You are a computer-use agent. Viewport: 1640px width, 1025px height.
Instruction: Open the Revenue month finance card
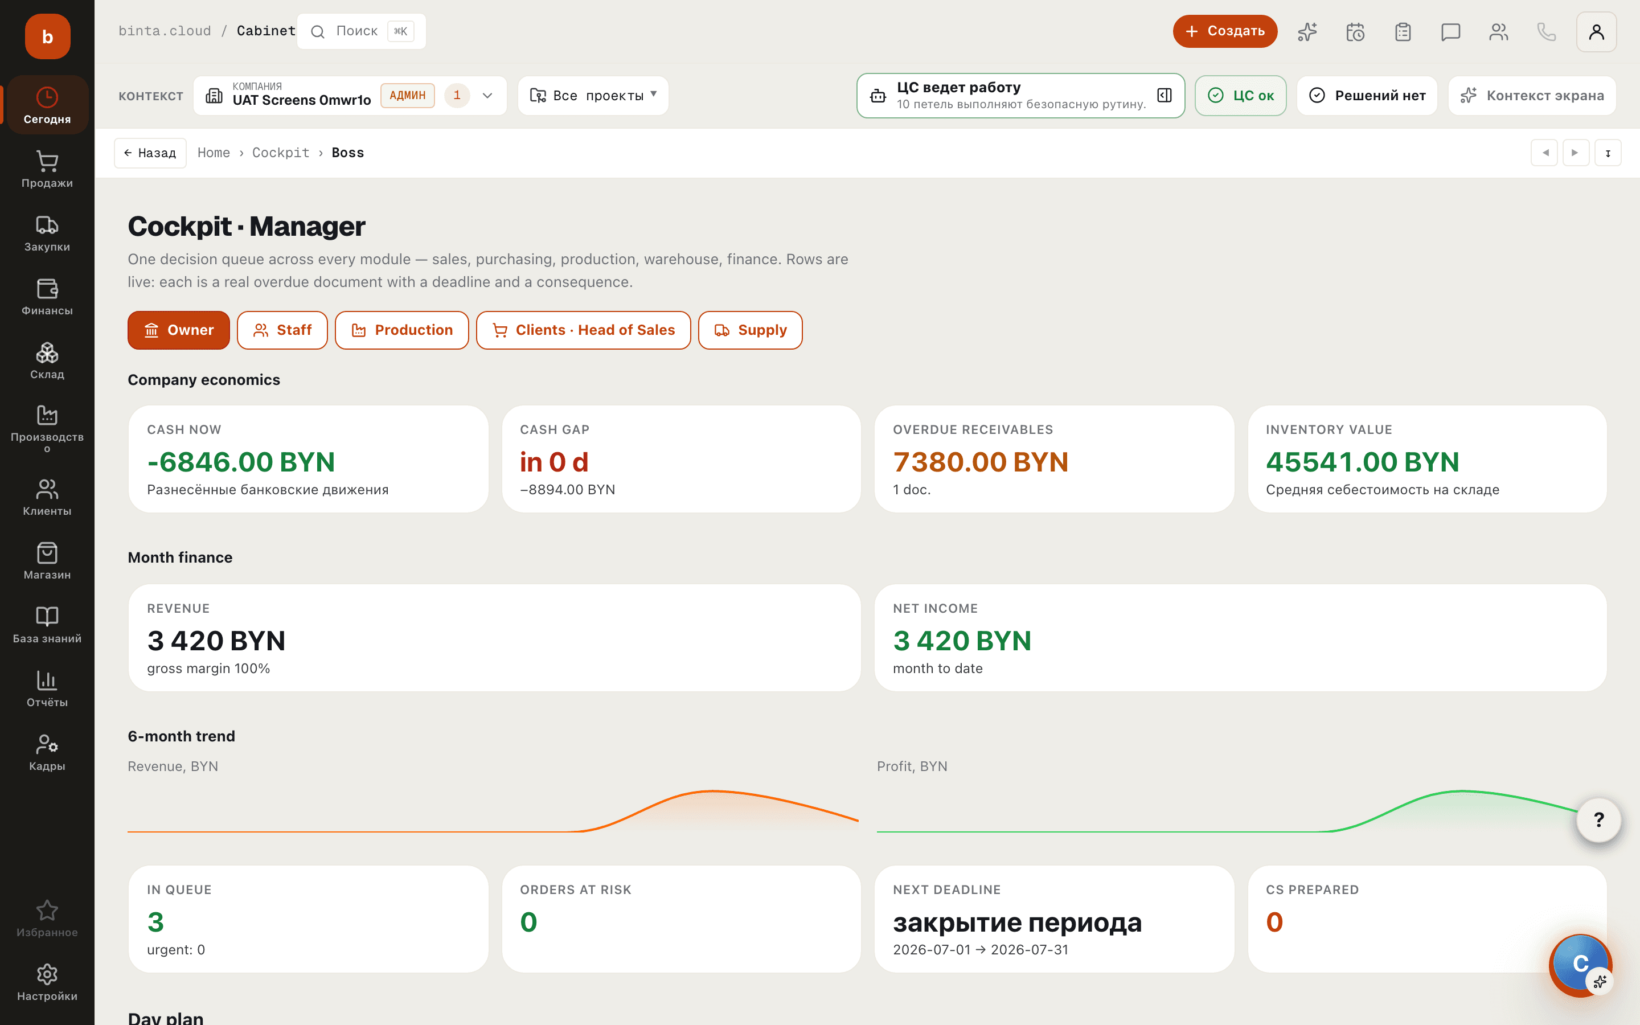pyautogui.click(x=495, y=638)
